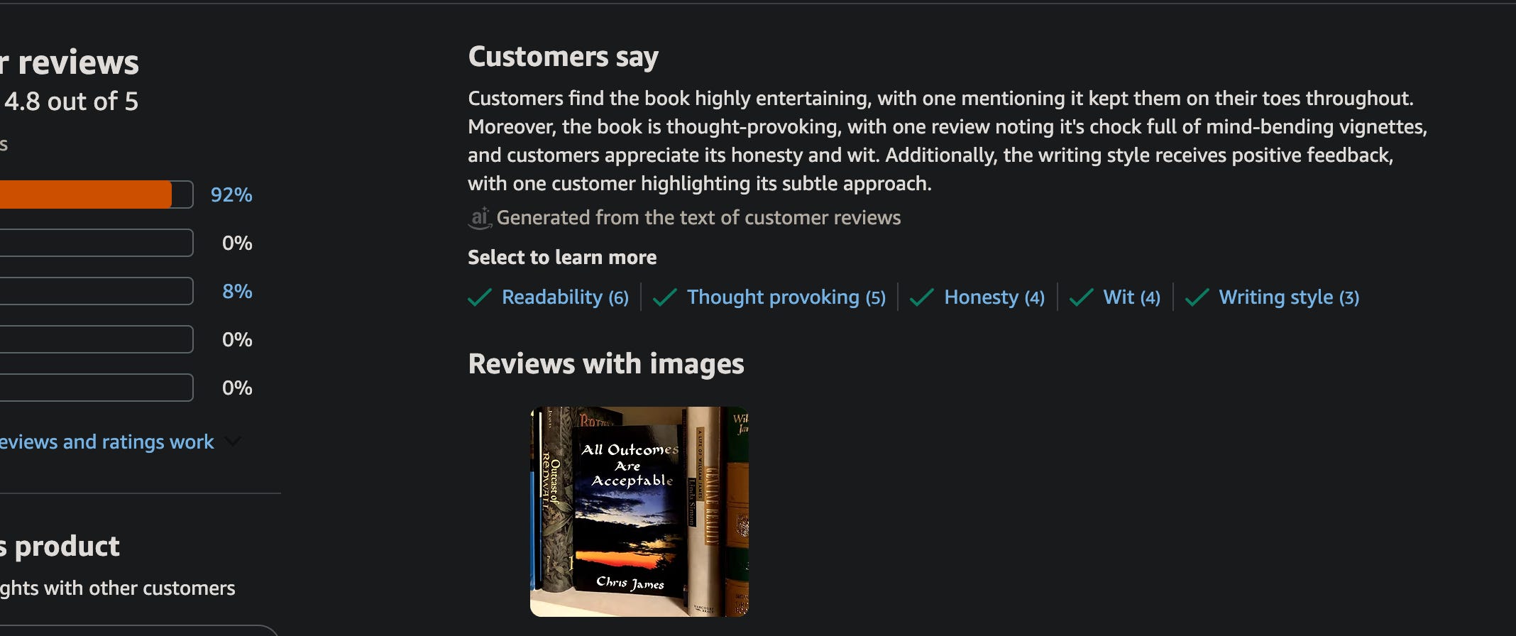This screenshot has width=1516, height=636.
Task: Open the Writing style (3) topic
Action: (x=1289, y=297)
